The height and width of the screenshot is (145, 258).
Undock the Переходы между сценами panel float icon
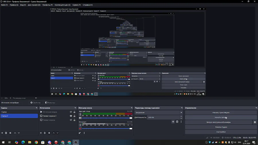point(182,108)
